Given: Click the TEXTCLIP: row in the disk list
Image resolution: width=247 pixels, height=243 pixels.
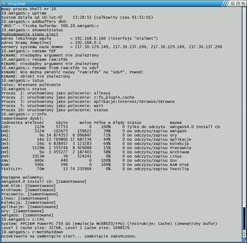Looking at the screenshot, I should click(95, 169).
